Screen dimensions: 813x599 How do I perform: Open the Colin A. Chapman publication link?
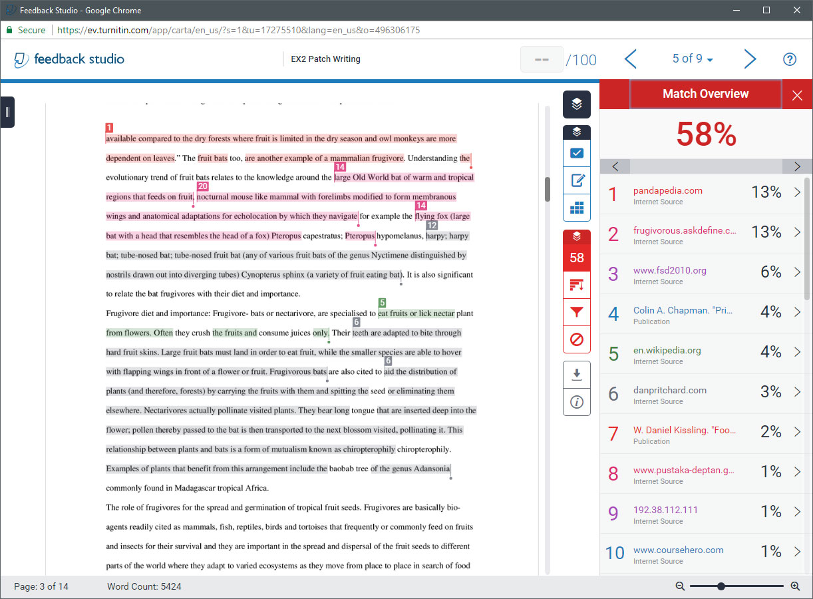point(683,310)
